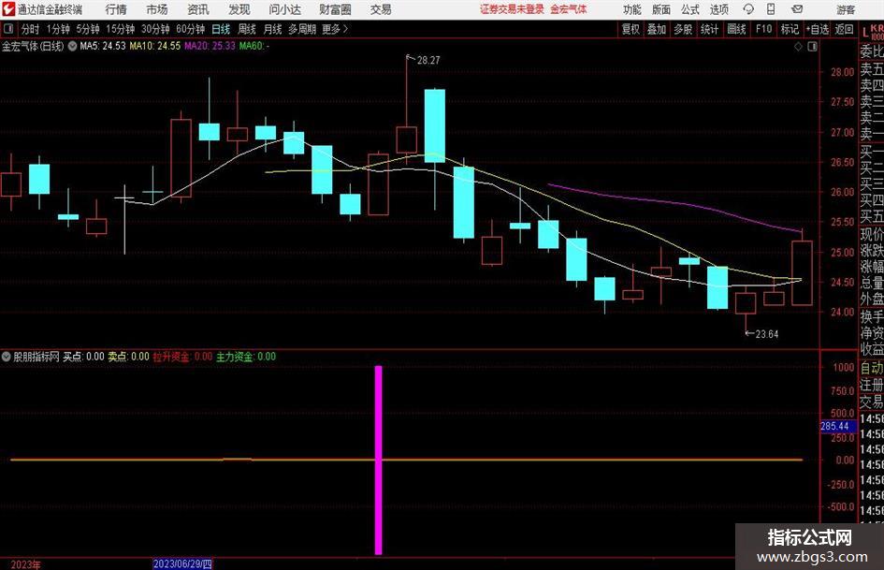Open the 多周期 multi-period view
The image size is (884, 570).
click(302, 29)
